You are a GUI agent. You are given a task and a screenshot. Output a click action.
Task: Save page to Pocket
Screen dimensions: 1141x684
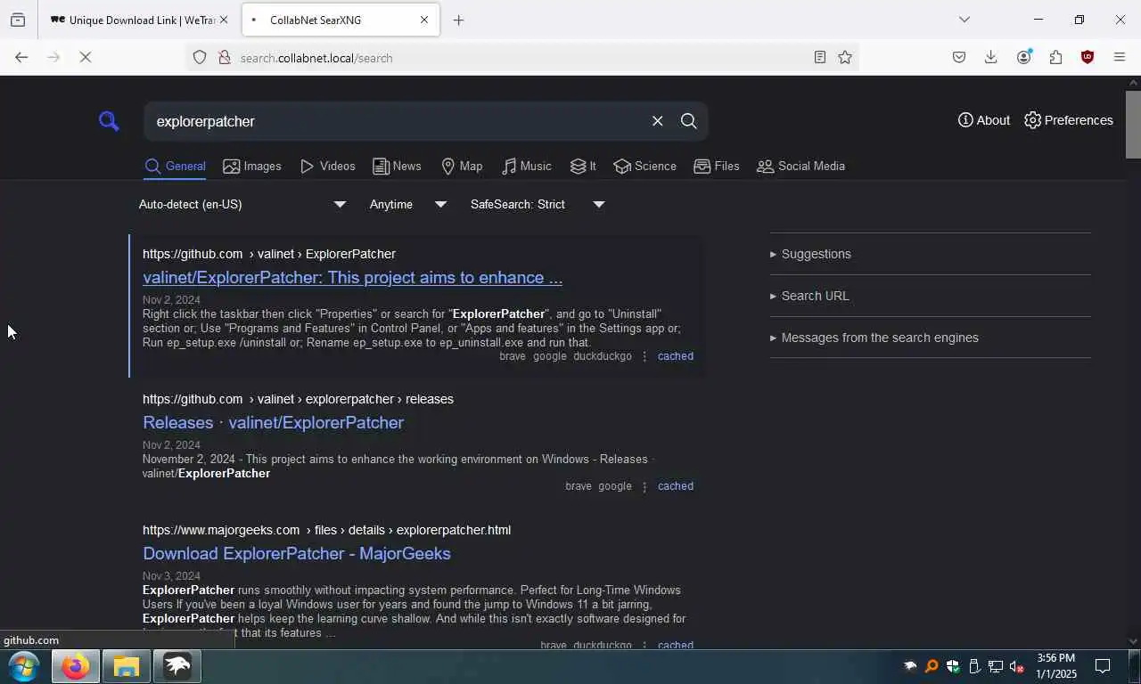(x=959, y=58)
